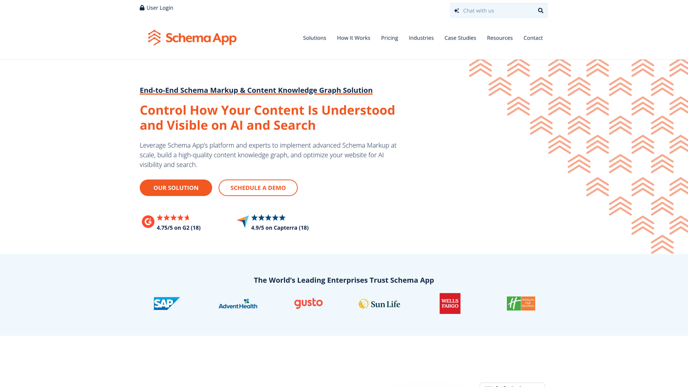Click the Sun Life logo
The height and width of the screenshot is (387, 688).
(379, 304)
